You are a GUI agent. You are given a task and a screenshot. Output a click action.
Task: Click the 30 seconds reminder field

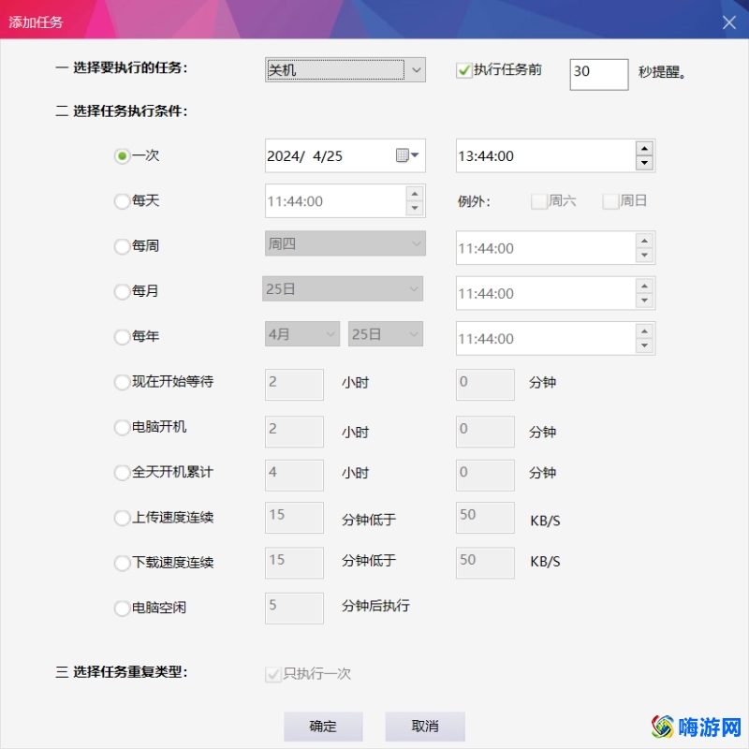(x=599, y=75)
